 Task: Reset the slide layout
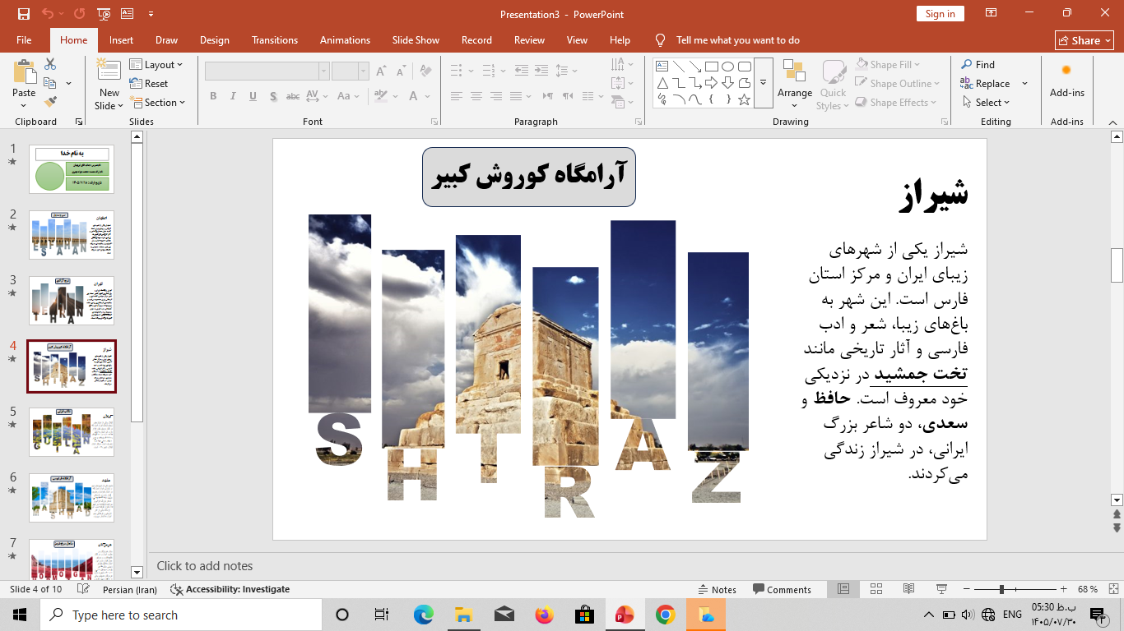(x=149, y=84)
